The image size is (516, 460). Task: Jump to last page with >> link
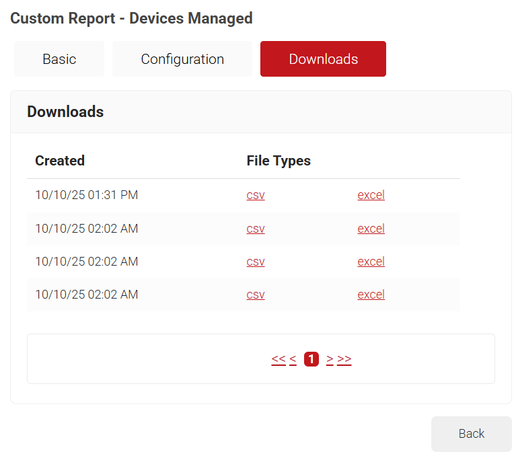344,359
